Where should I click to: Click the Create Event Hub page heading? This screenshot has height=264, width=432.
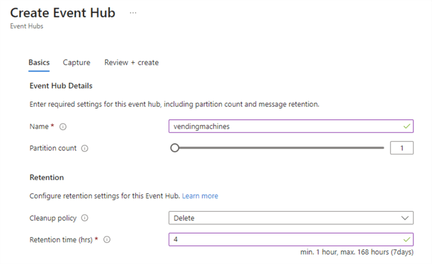click(x=63, y=12)
